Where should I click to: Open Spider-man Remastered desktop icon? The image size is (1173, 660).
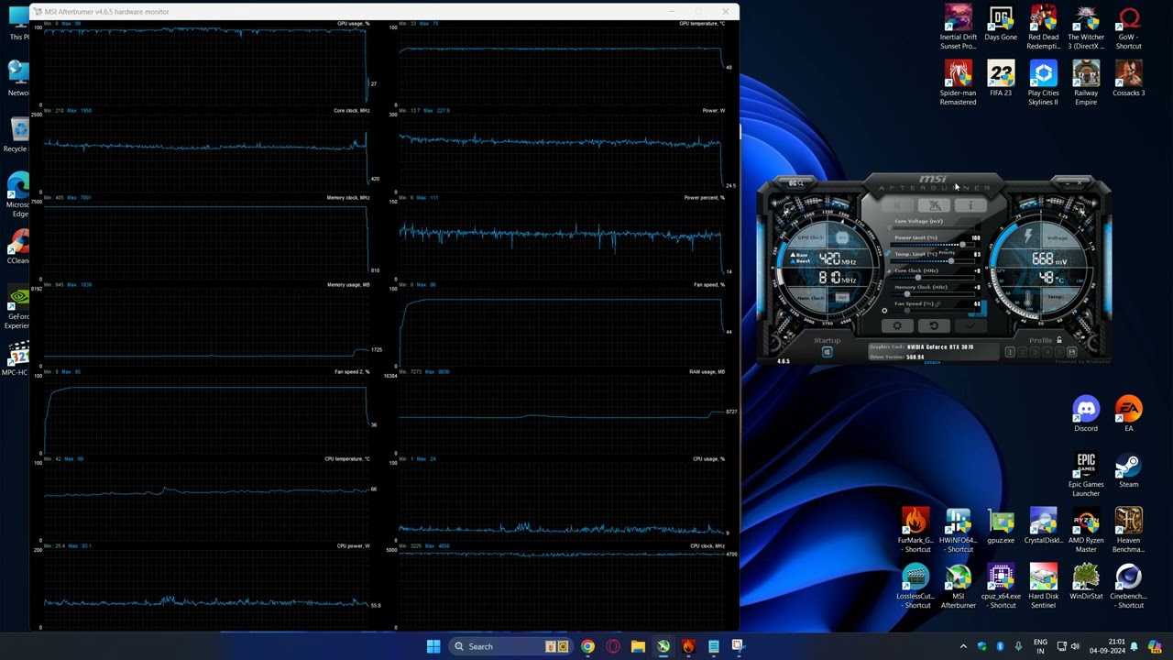click(x=958, y=83)
